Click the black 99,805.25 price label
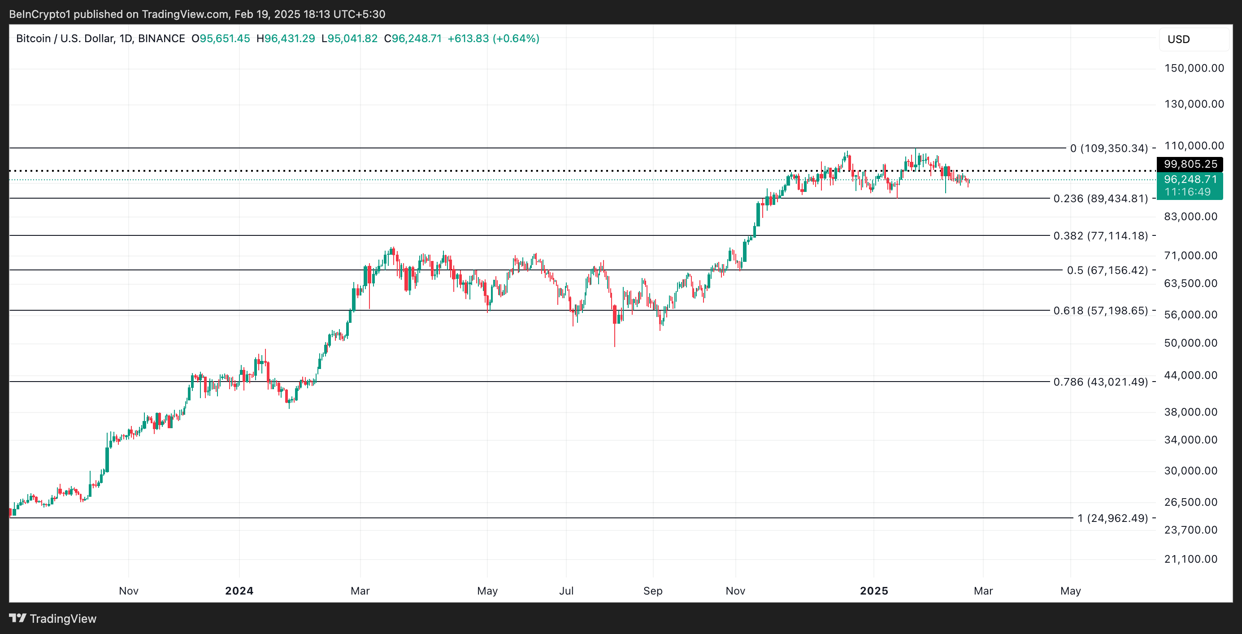 pos(1190,164)
